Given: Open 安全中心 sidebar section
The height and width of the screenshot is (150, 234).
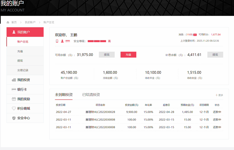Looking at the screenshot, I should [x=25, y=118].
